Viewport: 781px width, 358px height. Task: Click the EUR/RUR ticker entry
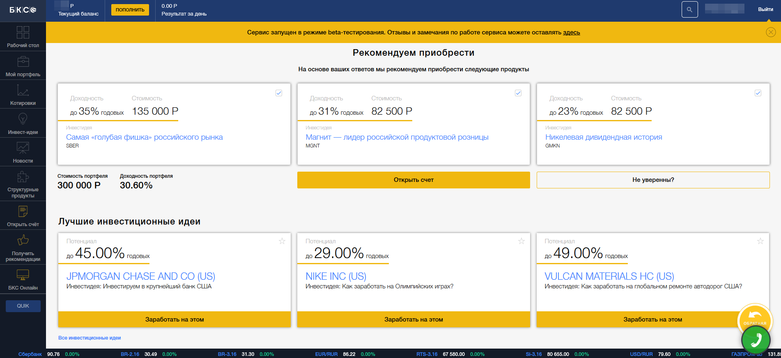[x=326, y=354]
